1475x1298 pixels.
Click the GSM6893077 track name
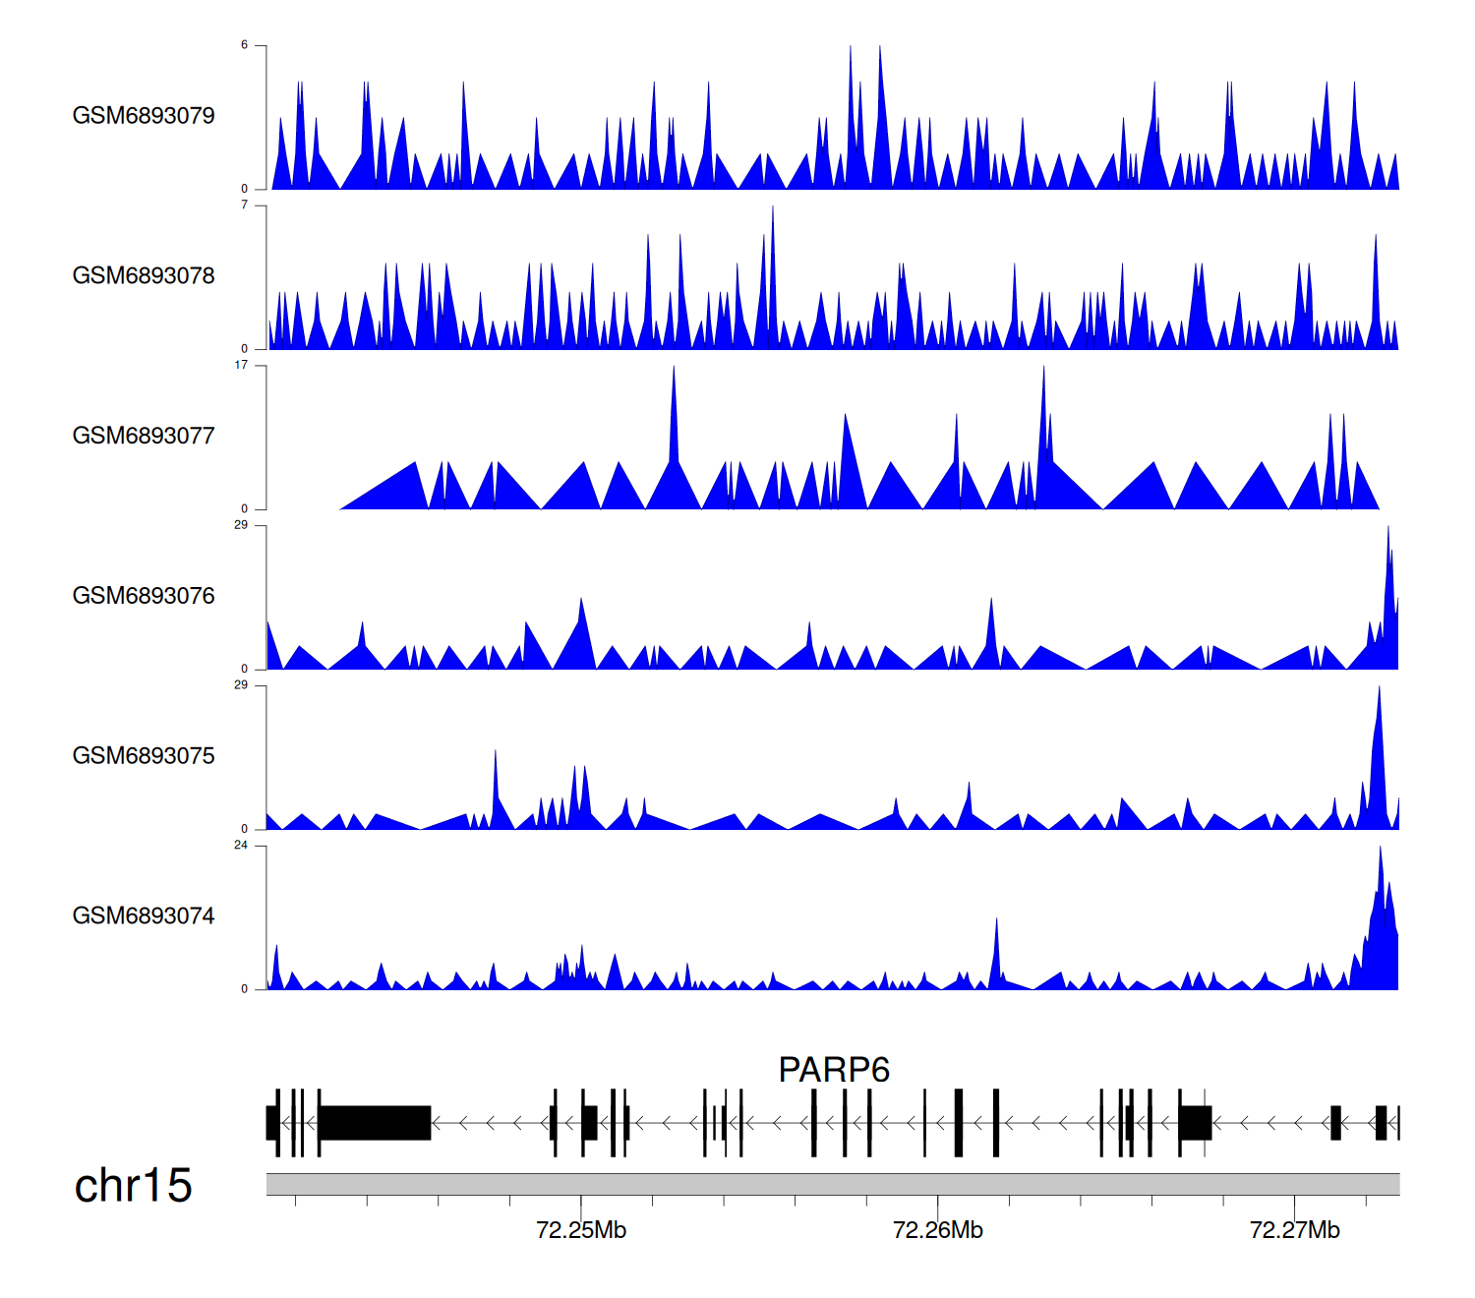click(144, 436)
